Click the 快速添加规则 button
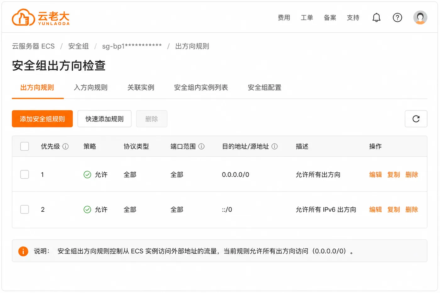Viewport: 440px width, 293px height. click(104, 119)
